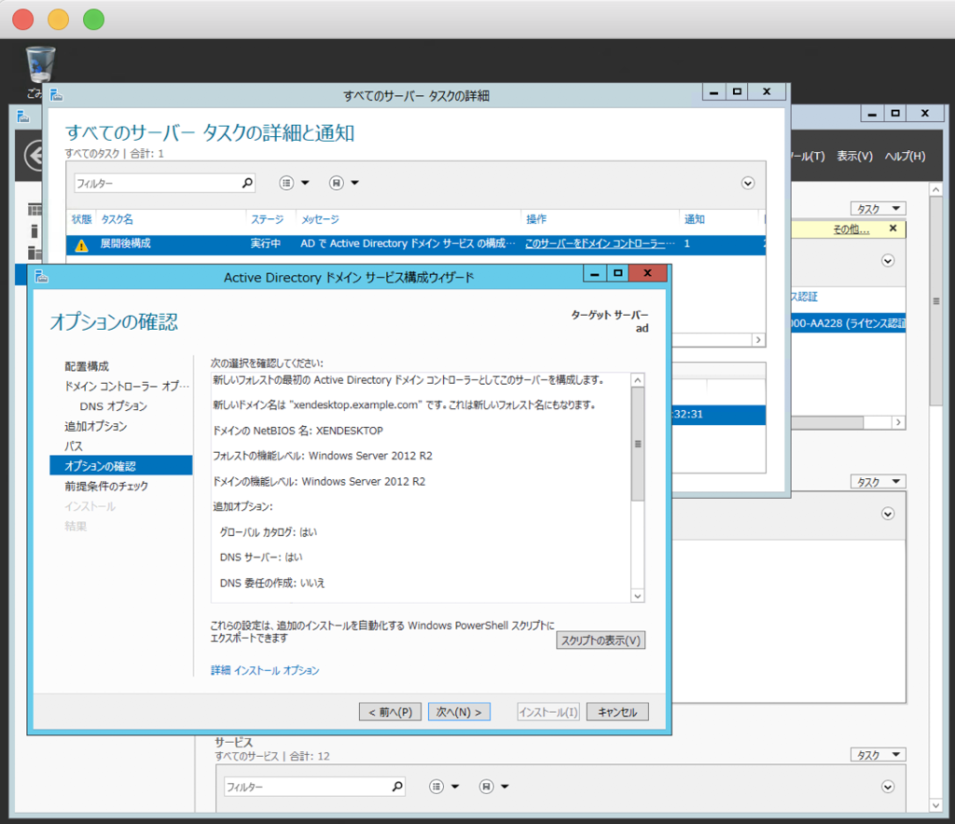Sort by 通知 column header
Image resolution: width=955 pixels, height=824 pixels.
click(694, 219)
